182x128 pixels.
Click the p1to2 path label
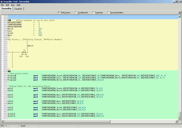(x=10, y=88)
